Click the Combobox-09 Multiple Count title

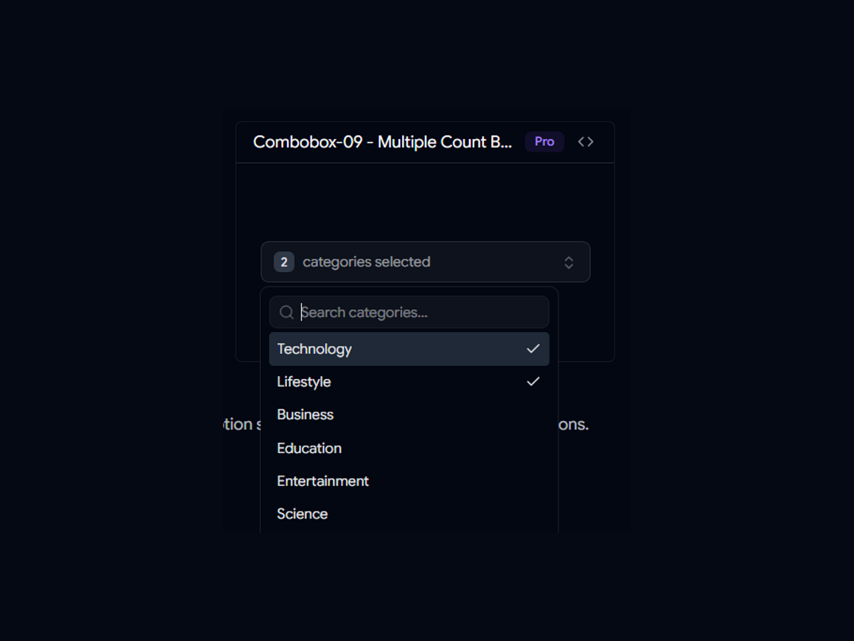pyautogui.click(x=383, y=142)
